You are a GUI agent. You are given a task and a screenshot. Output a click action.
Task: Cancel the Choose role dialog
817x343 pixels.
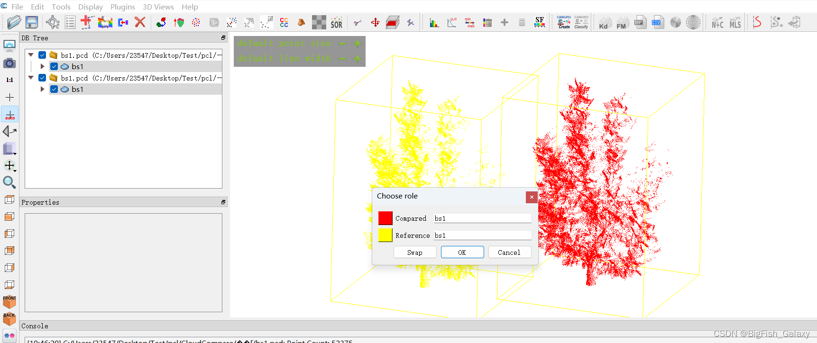pyautogui.click(x=509, y=253)
